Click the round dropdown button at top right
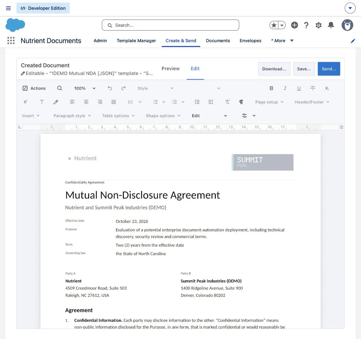Screen dimensions: 361x339 [350, 8]
